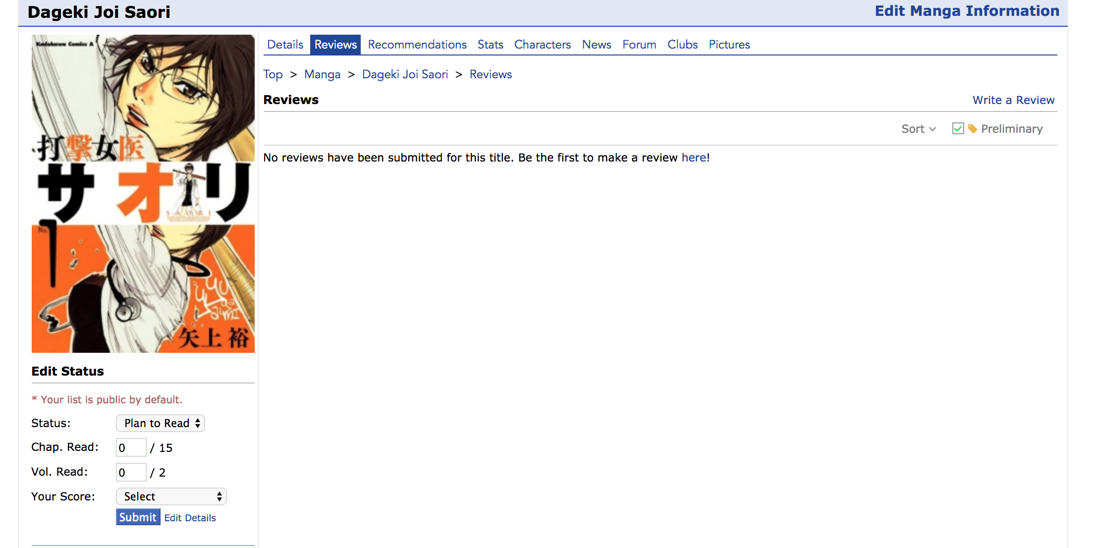This screenshot has height=548, width=1099.
Task: Open Edit Manga Information
Action: (x=967, y=11)
